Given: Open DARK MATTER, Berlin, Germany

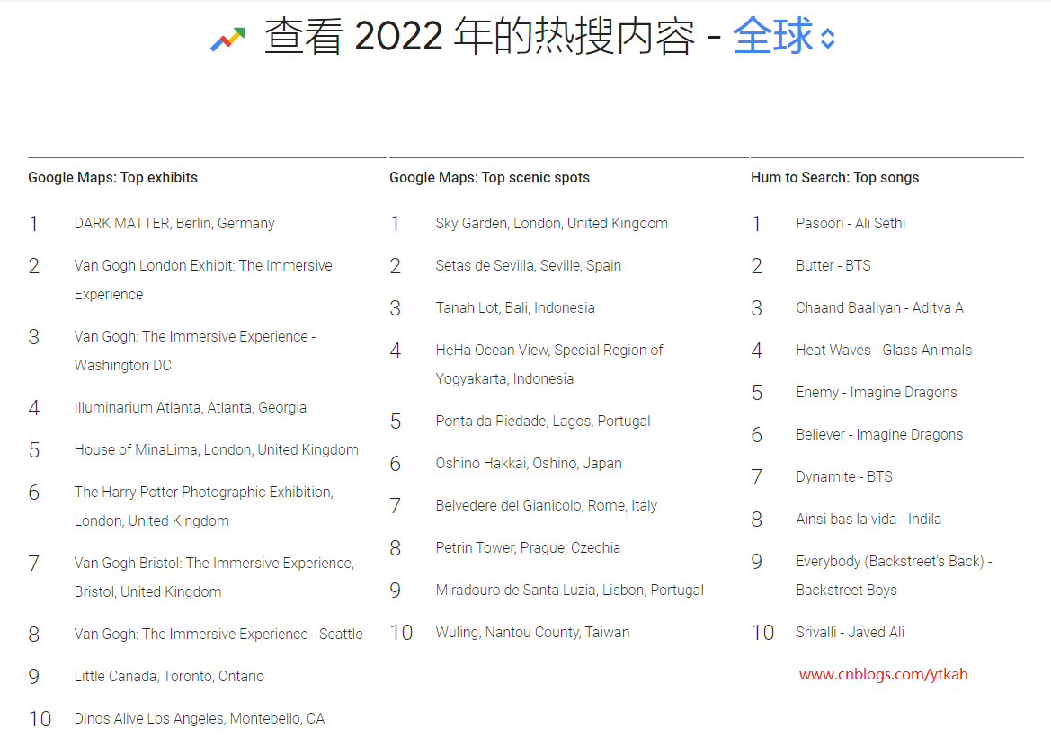Looking at the screenshot, I should [174, 223].
